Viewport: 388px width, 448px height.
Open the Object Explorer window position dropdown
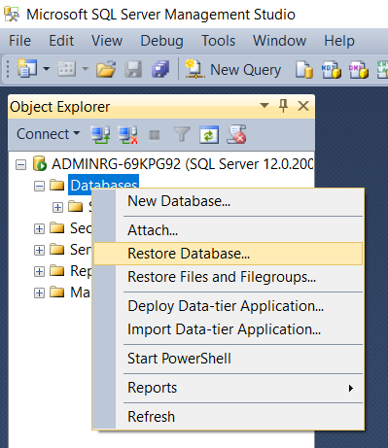(x=265, y=106)
